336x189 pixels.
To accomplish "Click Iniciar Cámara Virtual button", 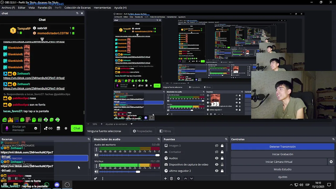I will 279,162.
